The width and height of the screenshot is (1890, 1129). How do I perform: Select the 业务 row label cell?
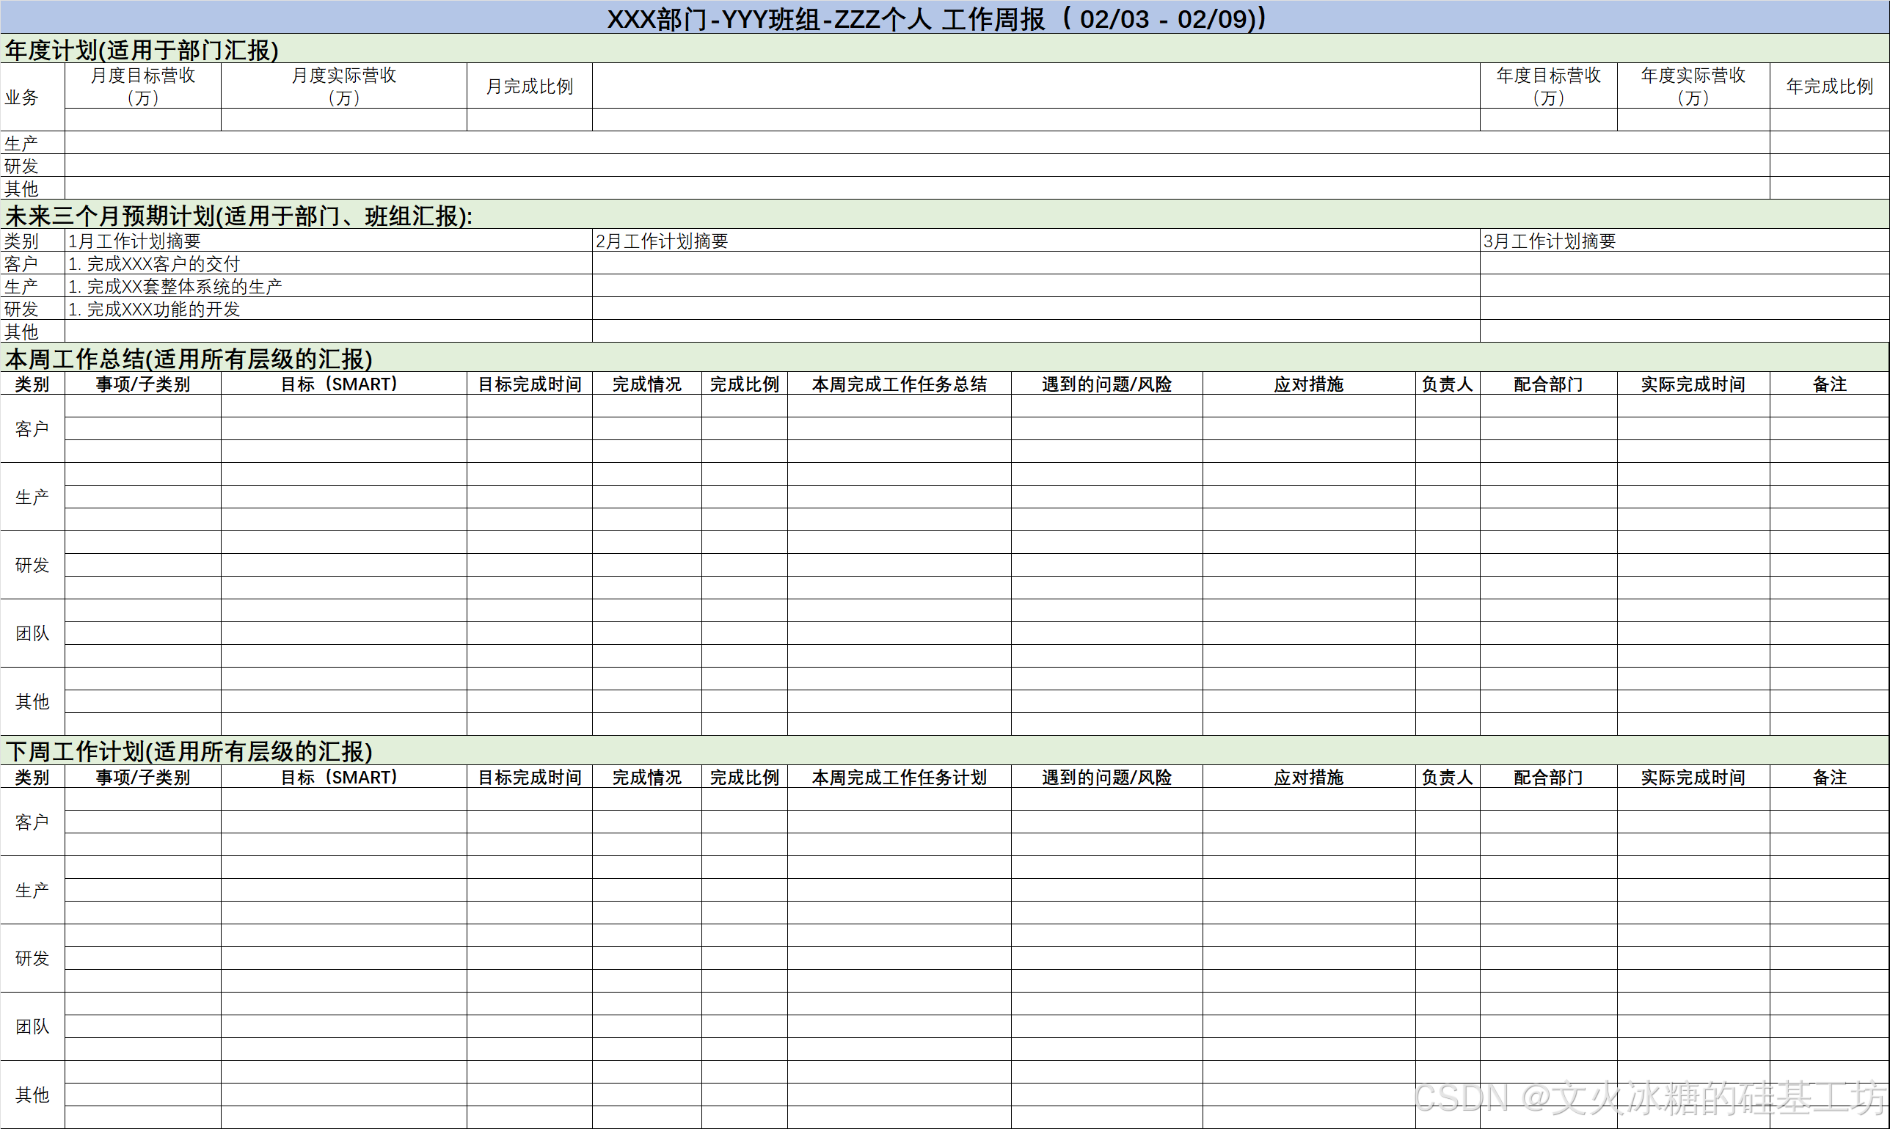[x=23, y=98]
